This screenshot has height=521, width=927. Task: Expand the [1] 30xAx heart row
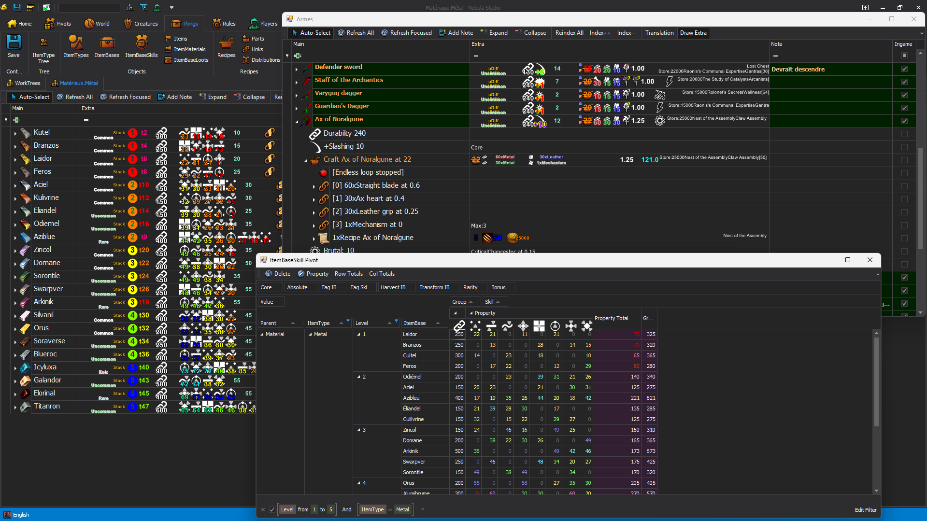[314, 199]
